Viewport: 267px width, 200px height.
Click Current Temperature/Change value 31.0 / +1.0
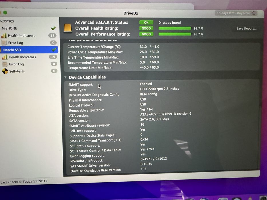coord(149,47)
